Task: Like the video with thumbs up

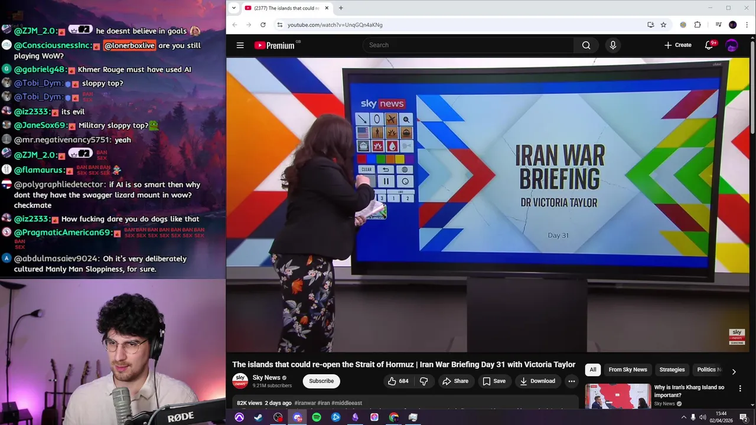Action: tap(398, 381)
